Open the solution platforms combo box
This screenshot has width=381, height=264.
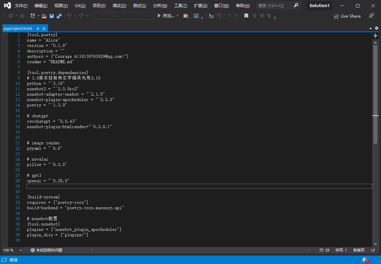[135, 16]
